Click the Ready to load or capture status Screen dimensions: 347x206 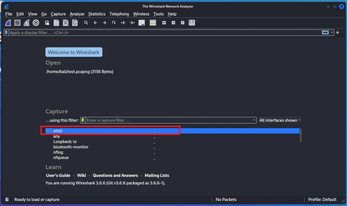[37, 199]
